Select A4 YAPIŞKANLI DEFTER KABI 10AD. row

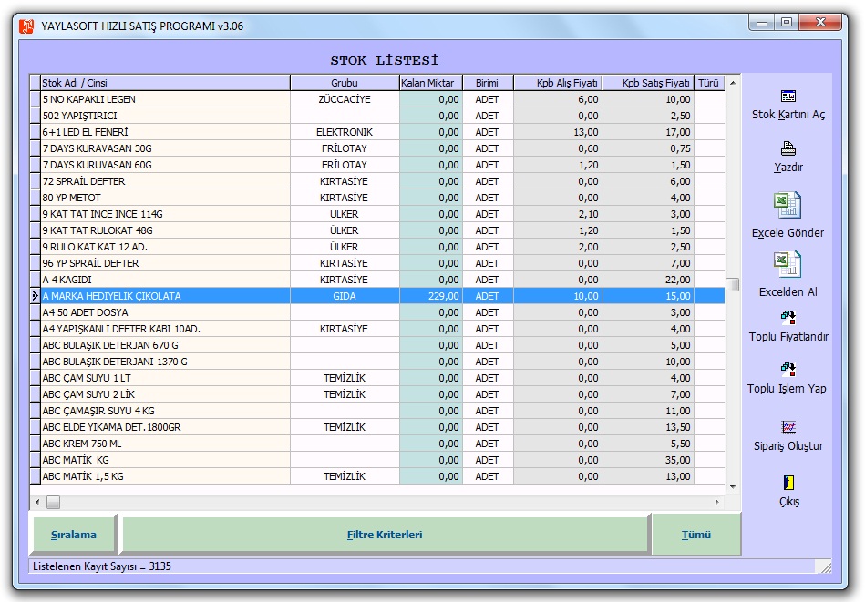(377, 329)
